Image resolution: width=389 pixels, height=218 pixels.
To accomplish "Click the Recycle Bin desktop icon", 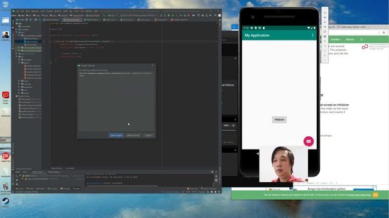I will [x=5, y=5].
